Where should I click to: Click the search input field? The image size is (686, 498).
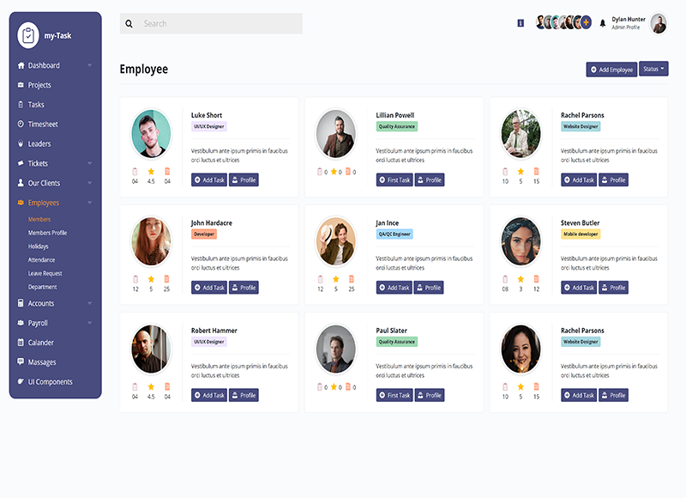219,24
